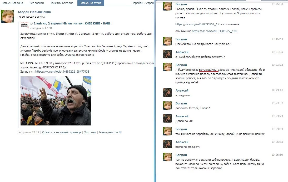288x182 pixels.
Task: Select message text 'я подумаю'
Action: click(x=183, y=95)
